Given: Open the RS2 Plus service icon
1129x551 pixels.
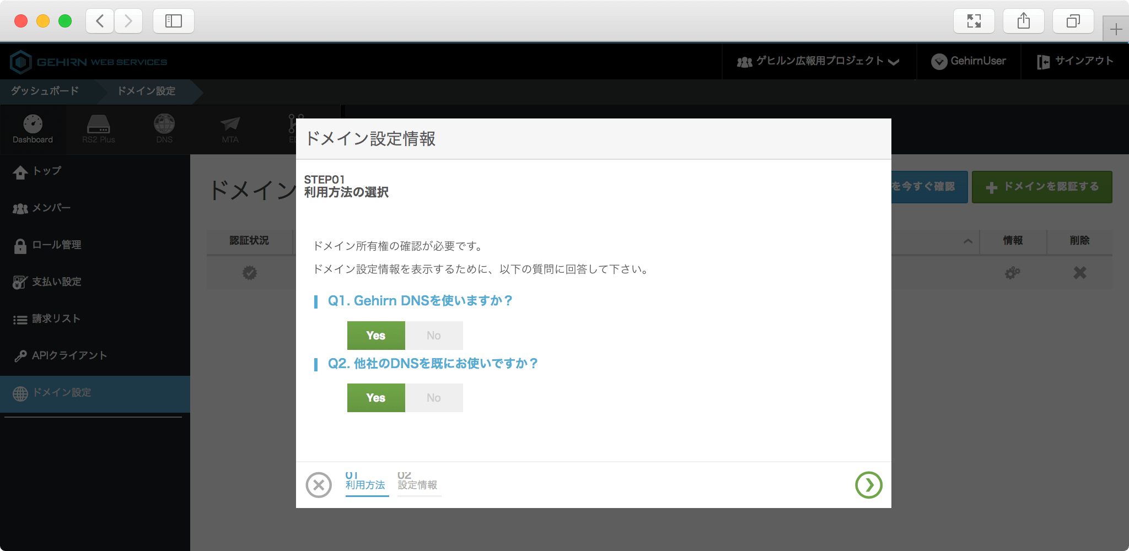Looking at the screenshot, I should [x=99, y=129].
